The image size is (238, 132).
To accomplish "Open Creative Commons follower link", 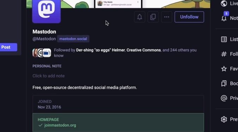I will [x=144, y=50].
